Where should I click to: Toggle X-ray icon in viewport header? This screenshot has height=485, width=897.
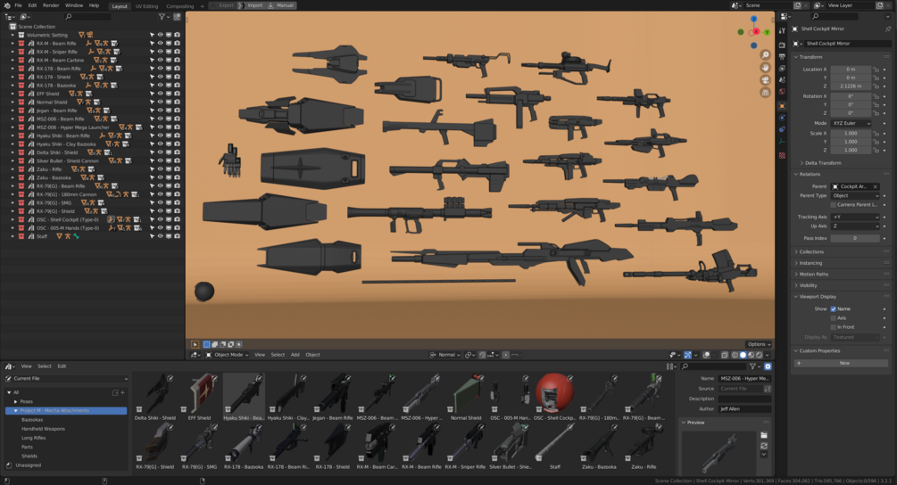(x=724, y=355)
